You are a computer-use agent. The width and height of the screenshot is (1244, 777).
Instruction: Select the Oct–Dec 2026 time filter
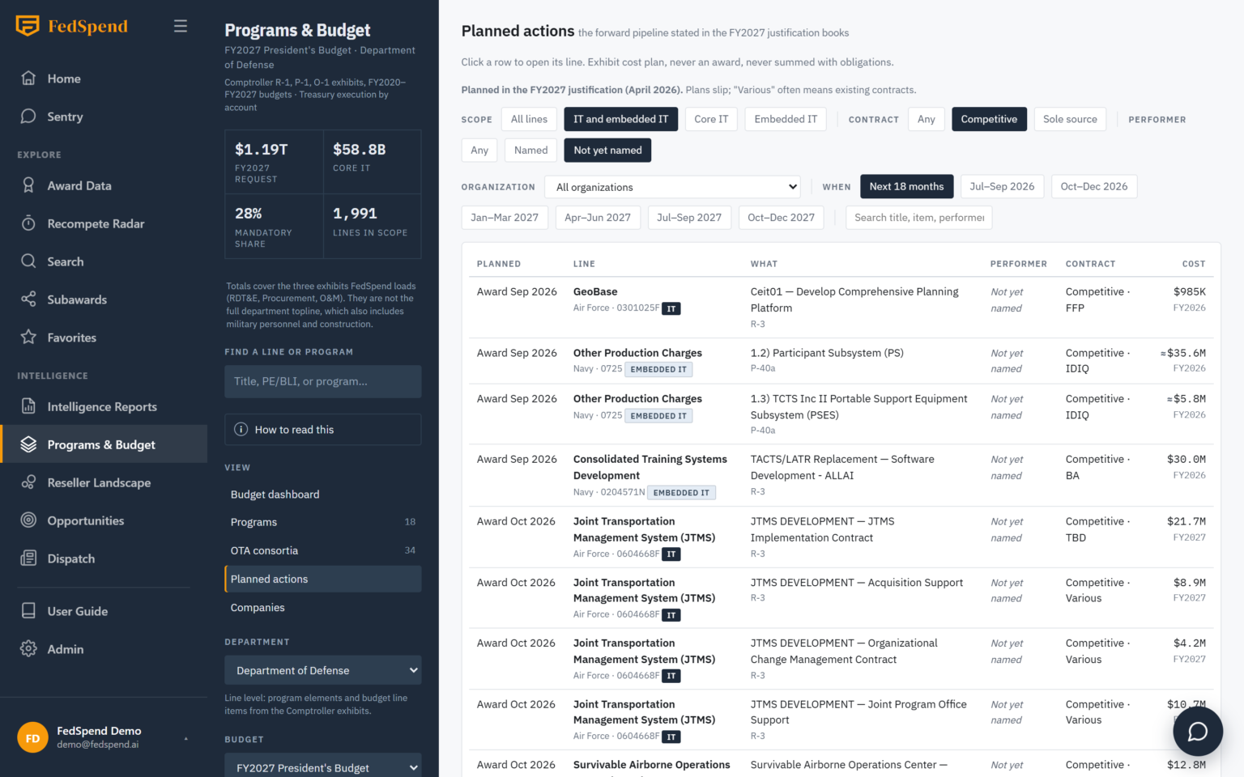(1094, 186)
